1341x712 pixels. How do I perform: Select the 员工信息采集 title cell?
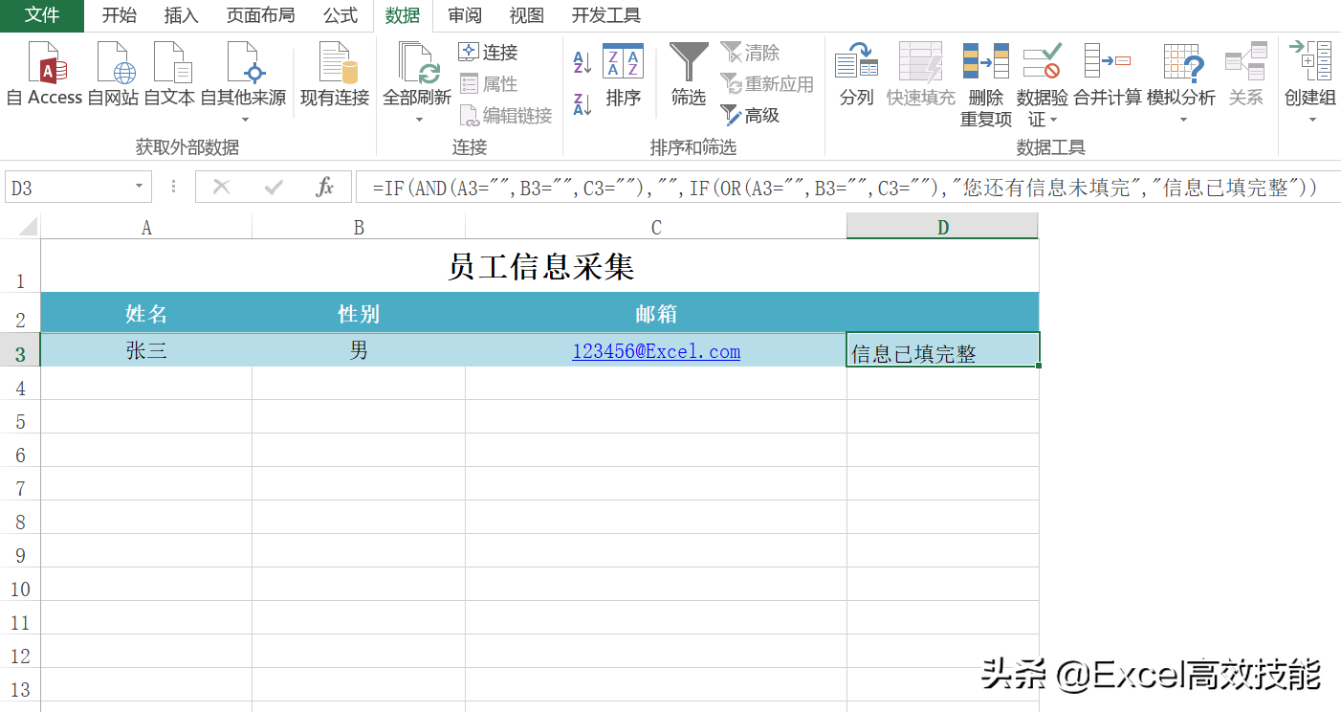540,266
